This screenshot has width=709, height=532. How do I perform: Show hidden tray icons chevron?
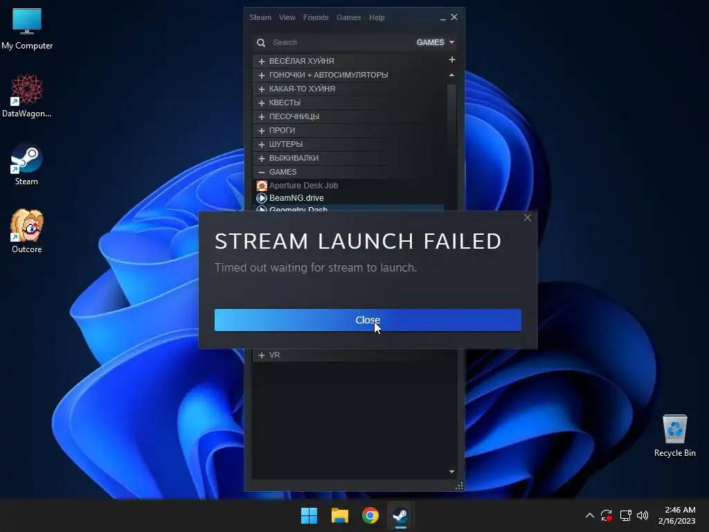590,515
